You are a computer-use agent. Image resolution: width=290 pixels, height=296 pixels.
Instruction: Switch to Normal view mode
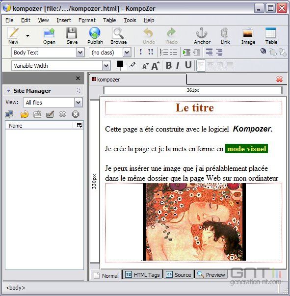point(106,275)
